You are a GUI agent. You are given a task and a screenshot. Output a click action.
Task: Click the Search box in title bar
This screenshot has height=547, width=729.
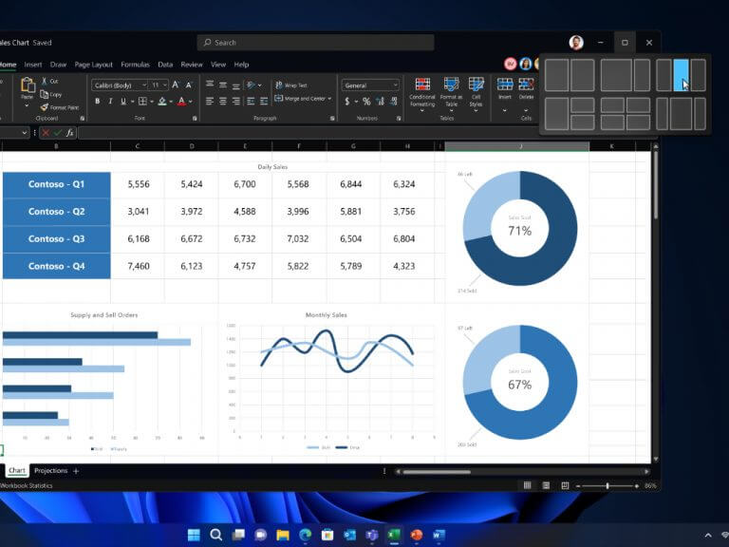316,43
